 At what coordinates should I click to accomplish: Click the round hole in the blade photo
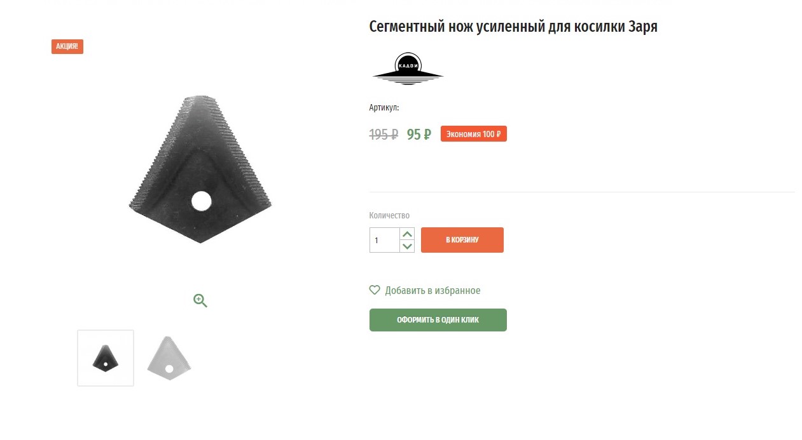(x=201, y=201)
